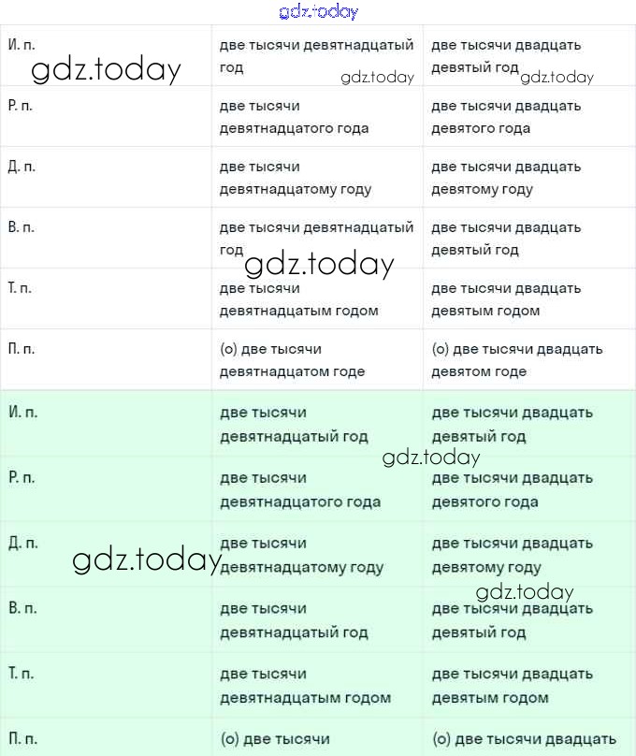Click "(о) две тысячи девятнадцатом годе" cell
This screenshot has width=636, height=756.
[292, 360]
